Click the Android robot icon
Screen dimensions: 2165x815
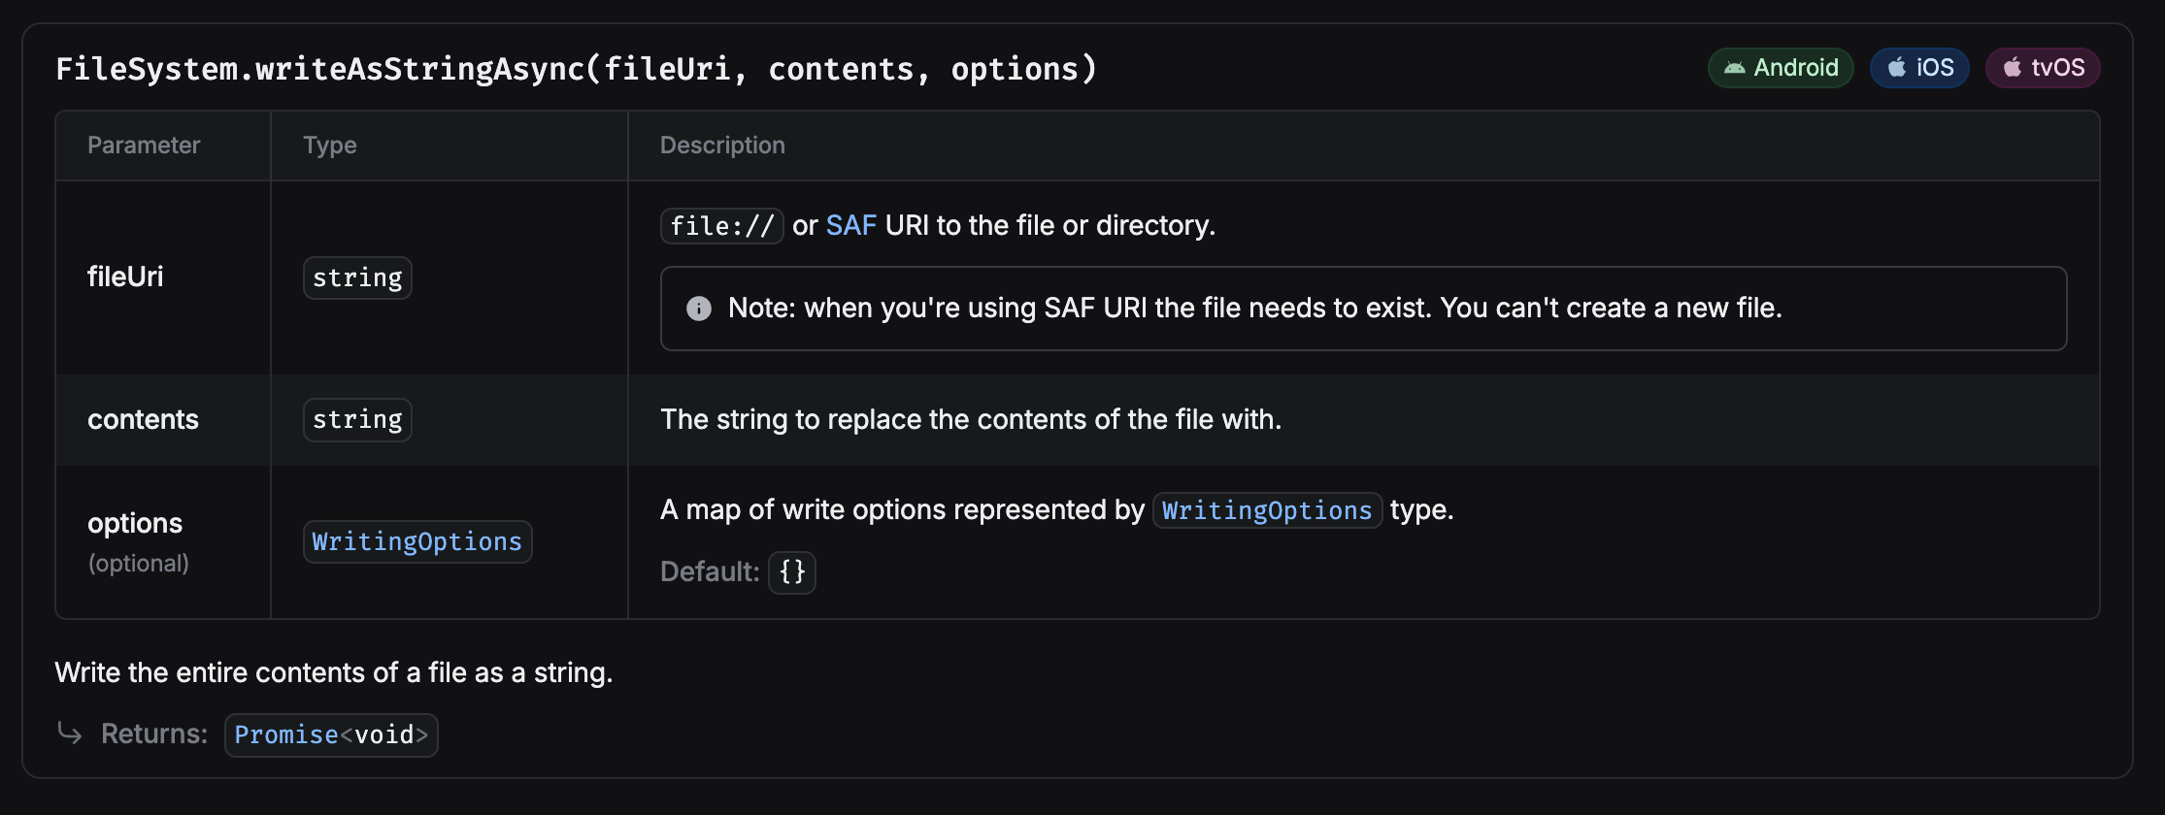1734,68
